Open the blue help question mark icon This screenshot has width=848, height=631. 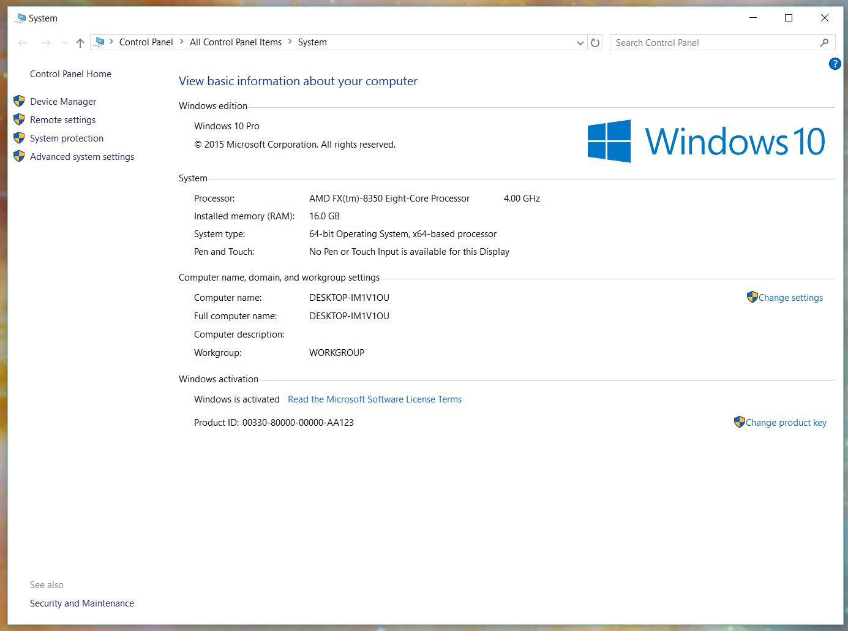point(835,64)
